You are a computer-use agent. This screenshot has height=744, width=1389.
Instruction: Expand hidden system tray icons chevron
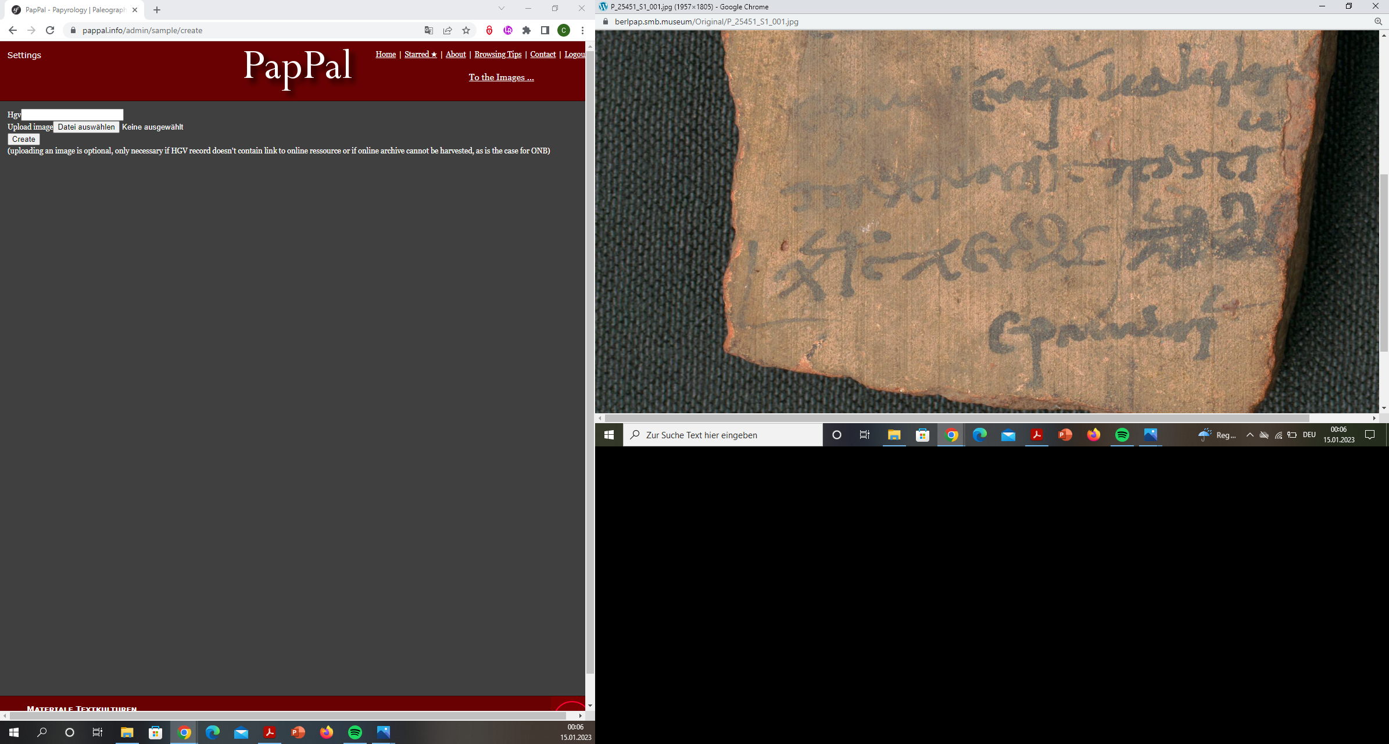pyautogui.click(x=1250, y=435)
